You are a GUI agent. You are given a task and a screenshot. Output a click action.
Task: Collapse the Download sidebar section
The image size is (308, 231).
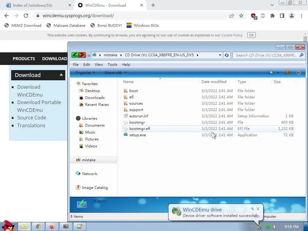pos(61,75)
